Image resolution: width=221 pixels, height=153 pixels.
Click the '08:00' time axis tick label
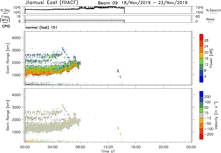(80, 147)
